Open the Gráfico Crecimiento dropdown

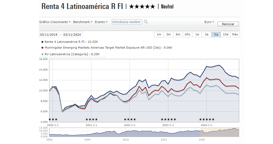[x=55, y=22]
